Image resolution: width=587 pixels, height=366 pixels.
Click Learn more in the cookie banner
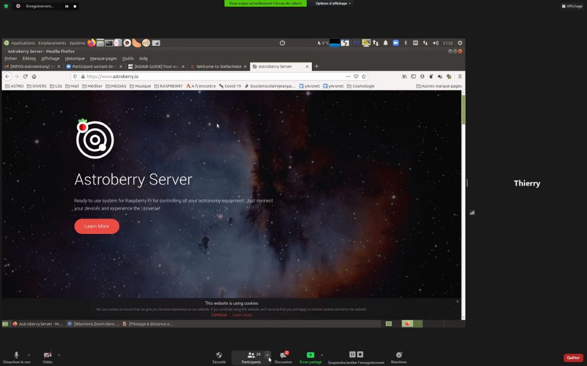[242, 315]
